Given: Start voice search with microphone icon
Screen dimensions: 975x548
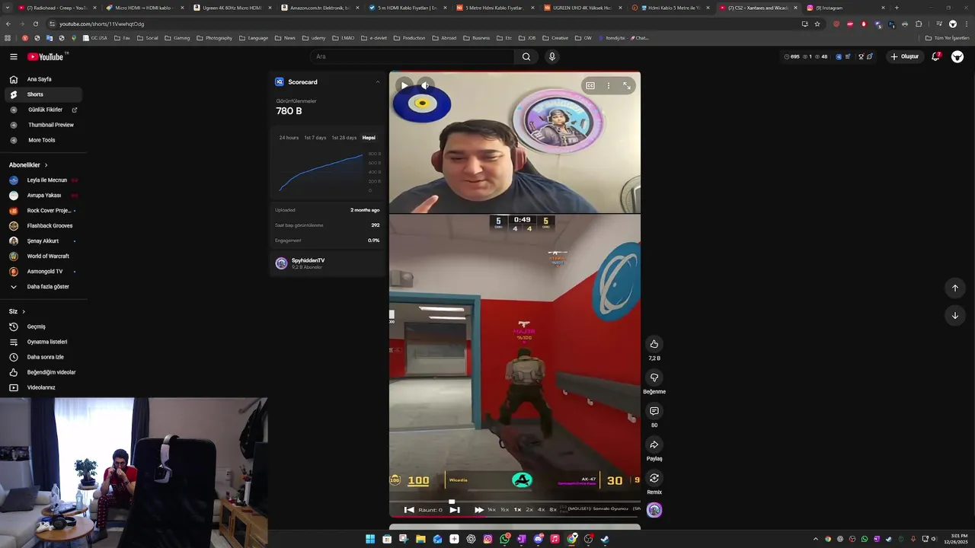Looking at the screenshot, I should [x=552, y=56].
